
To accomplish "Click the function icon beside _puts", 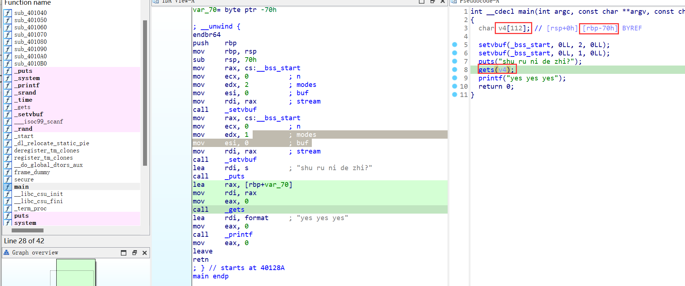I will pyautogui.click(x=8, y=71).
